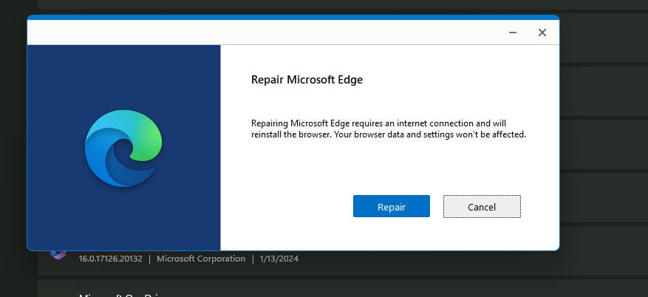
Task: Close the Repair Microsoft Edge dialog
Action: [542, 33]
